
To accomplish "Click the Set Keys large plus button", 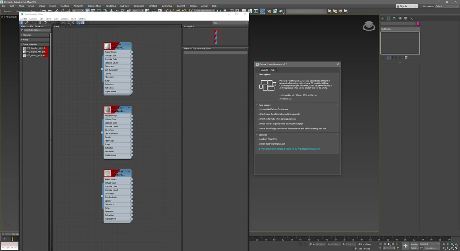I will click(x=405, y=246).
